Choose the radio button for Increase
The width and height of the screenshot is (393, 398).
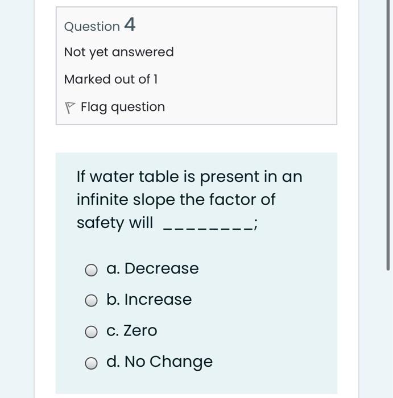[x=91, y=301]
